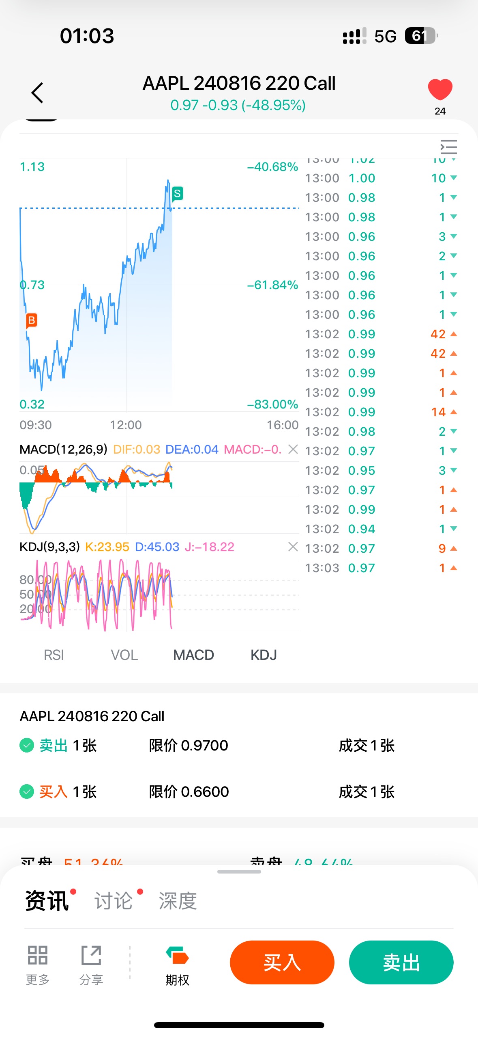Image resolution: width=478 pixels, height=1038 pixels.
Task: Tap the D:45.03 value
Action: [157, 547]
